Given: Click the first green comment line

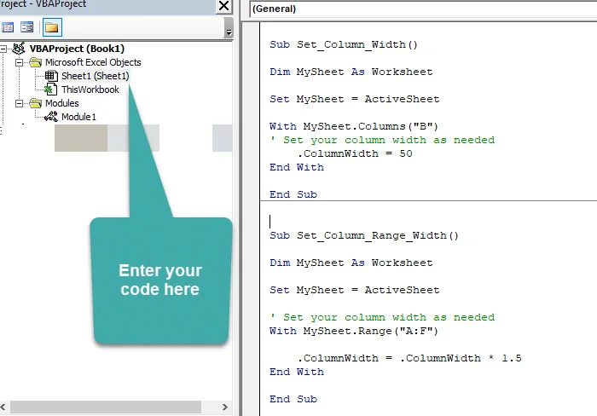Looking at the screenshot, I should [x=382, y=140].
